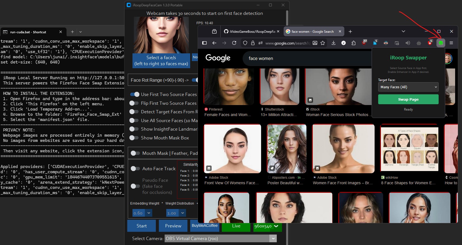
Task: Toggle Use First Two Source Faces switch
Action: (135, 94)
